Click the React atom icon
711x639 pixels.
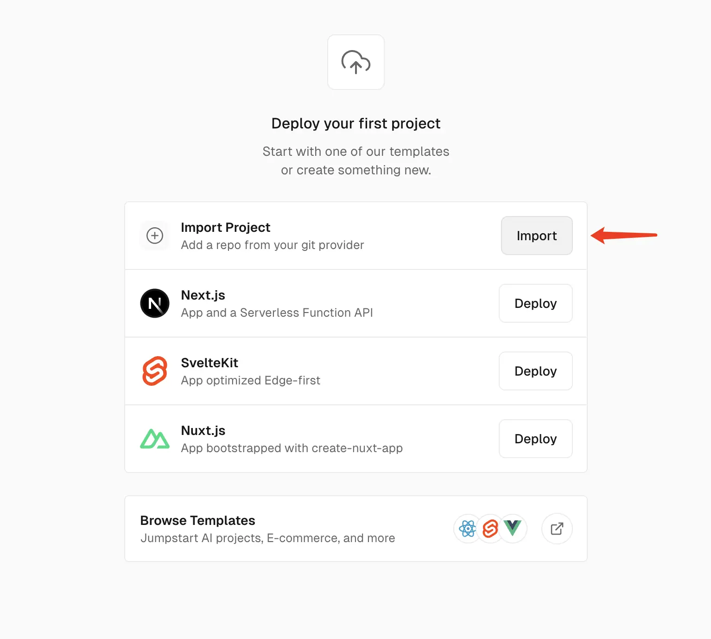(468, 529)
